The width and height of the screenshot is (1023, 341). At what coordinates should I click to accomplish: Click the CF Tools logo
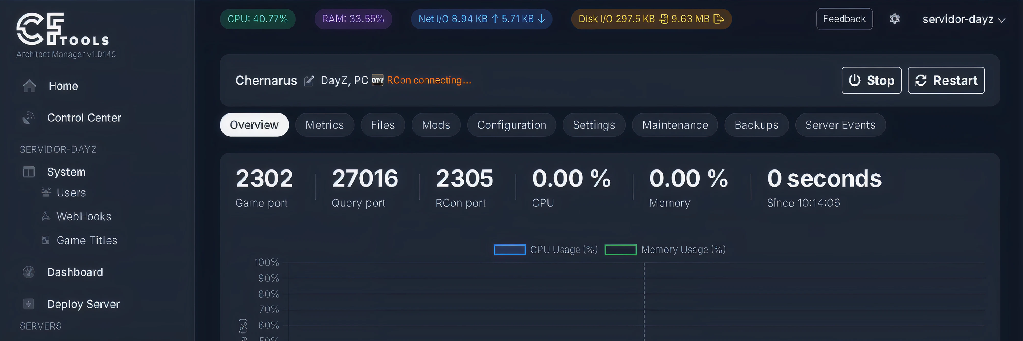(62, 29)
